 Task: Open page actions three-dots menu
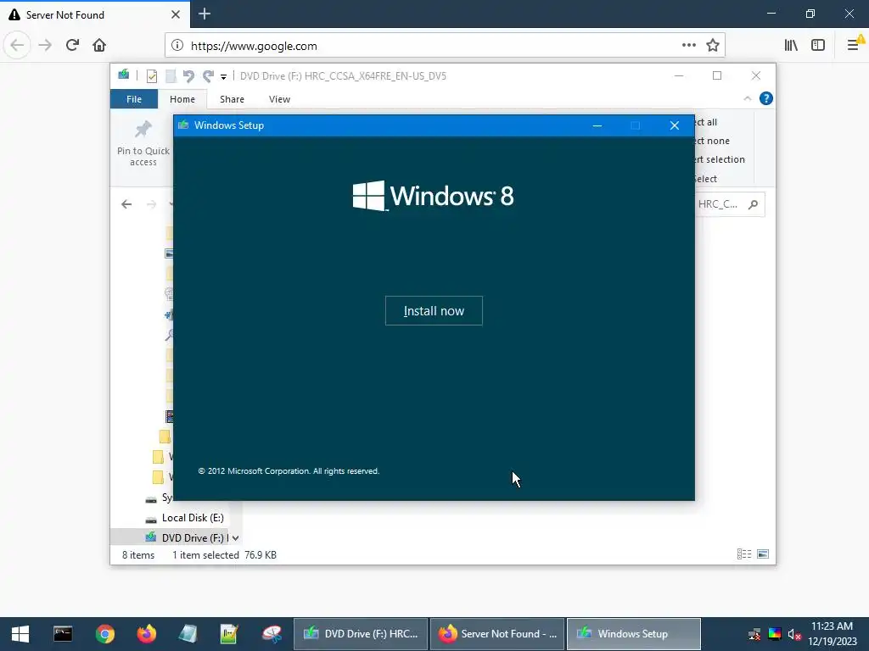click(688, 46)
